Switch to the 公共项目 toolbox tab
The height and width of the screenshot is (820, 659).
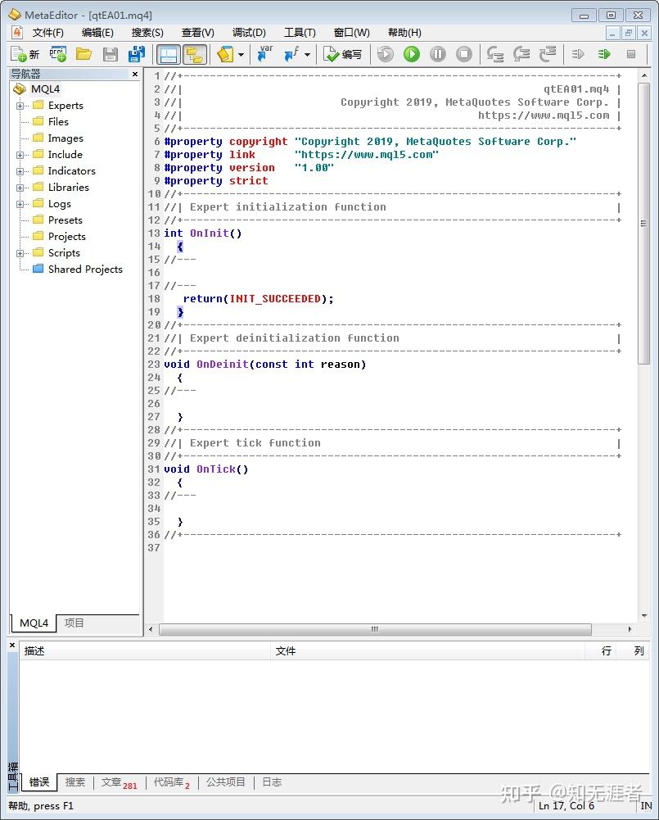[225, 781]
